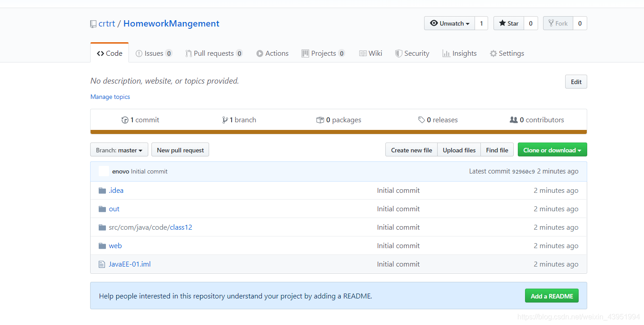644x325 pixels.
Task: Click the repository book icon beside crtrt
Action: click(x=93, y=24)
